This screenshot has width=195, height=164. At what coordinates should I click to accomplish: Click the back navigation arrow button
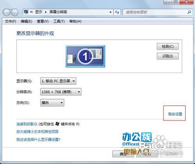coord(6,12)
